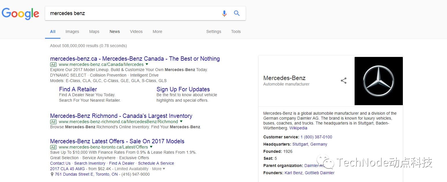The width and height of the screenshot is (447, 182).
Task: Expand dropdown arrow next to mercedes-benz.ca URL
Action: 147,64
